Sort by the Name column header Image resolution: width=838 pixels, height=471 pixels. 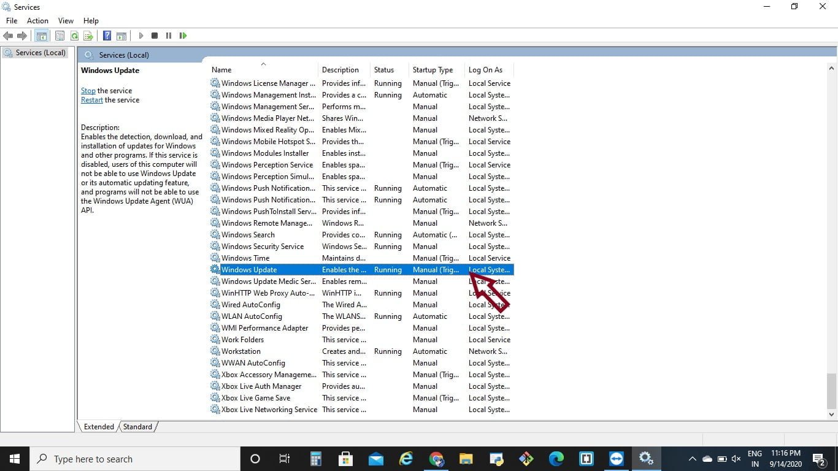click(x=264, y=70)
